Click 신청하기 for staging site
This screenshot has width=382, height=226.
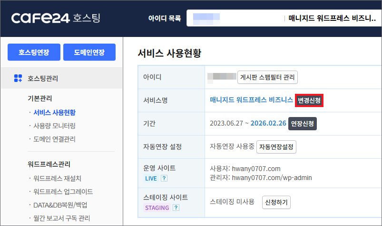(x=276, y=202)
